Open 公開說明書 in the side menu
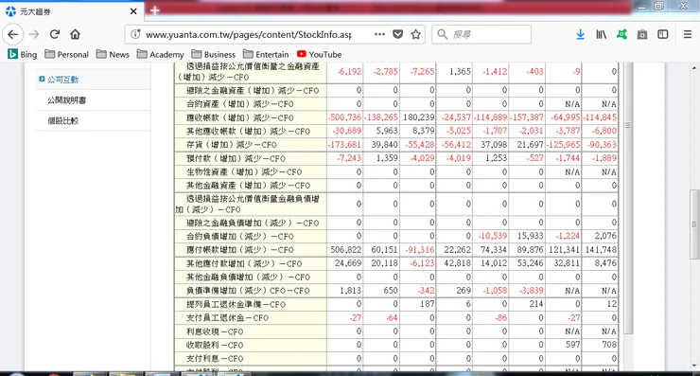Viewport: 700px width, 376px height. tap(66, 100)
